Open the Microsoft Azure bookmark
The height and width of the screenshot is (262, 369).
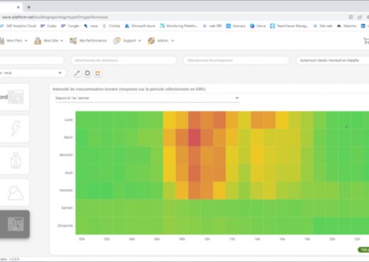click(140, 26)
